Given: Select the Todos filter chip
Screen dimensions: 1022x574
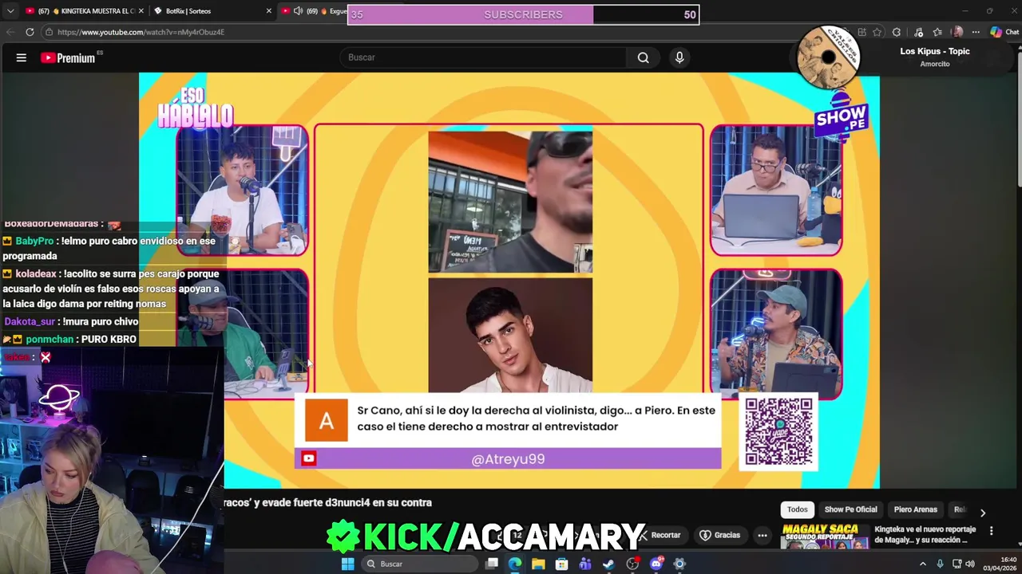Looking at the screenshot, I should click(798, 509).
